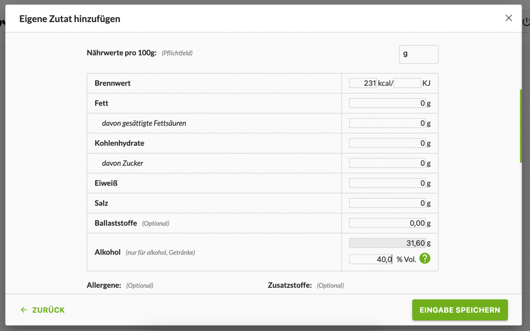Image resolution: width=530 pixels, height=331 pixels.
Task: Open the unit field showing g
Action: 418,54
